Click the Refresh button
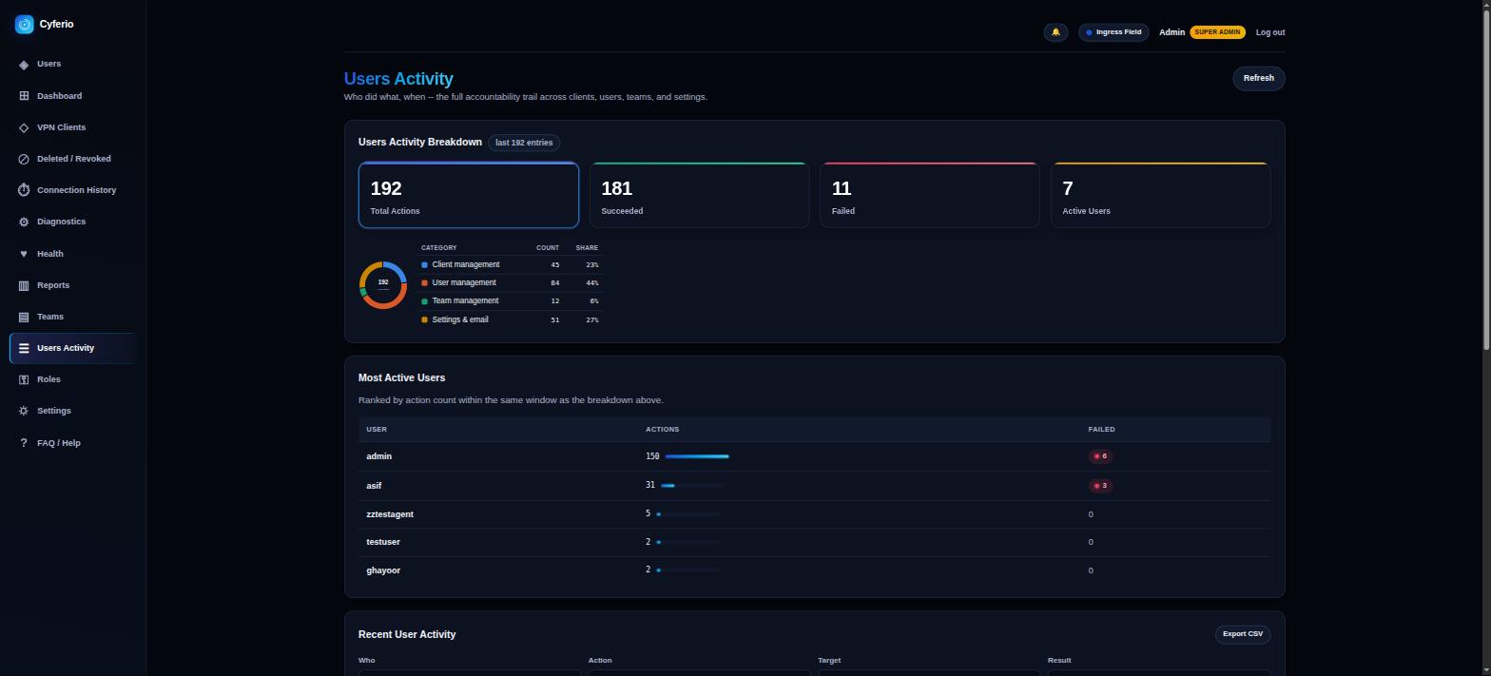The width and height of the screenshot is (1491, 676). 1258,78
